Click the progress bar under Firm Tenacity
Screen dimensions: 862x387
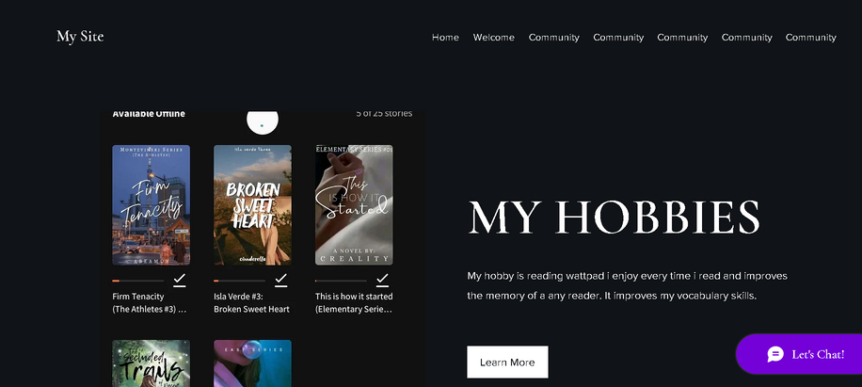(x=137, y=281)
